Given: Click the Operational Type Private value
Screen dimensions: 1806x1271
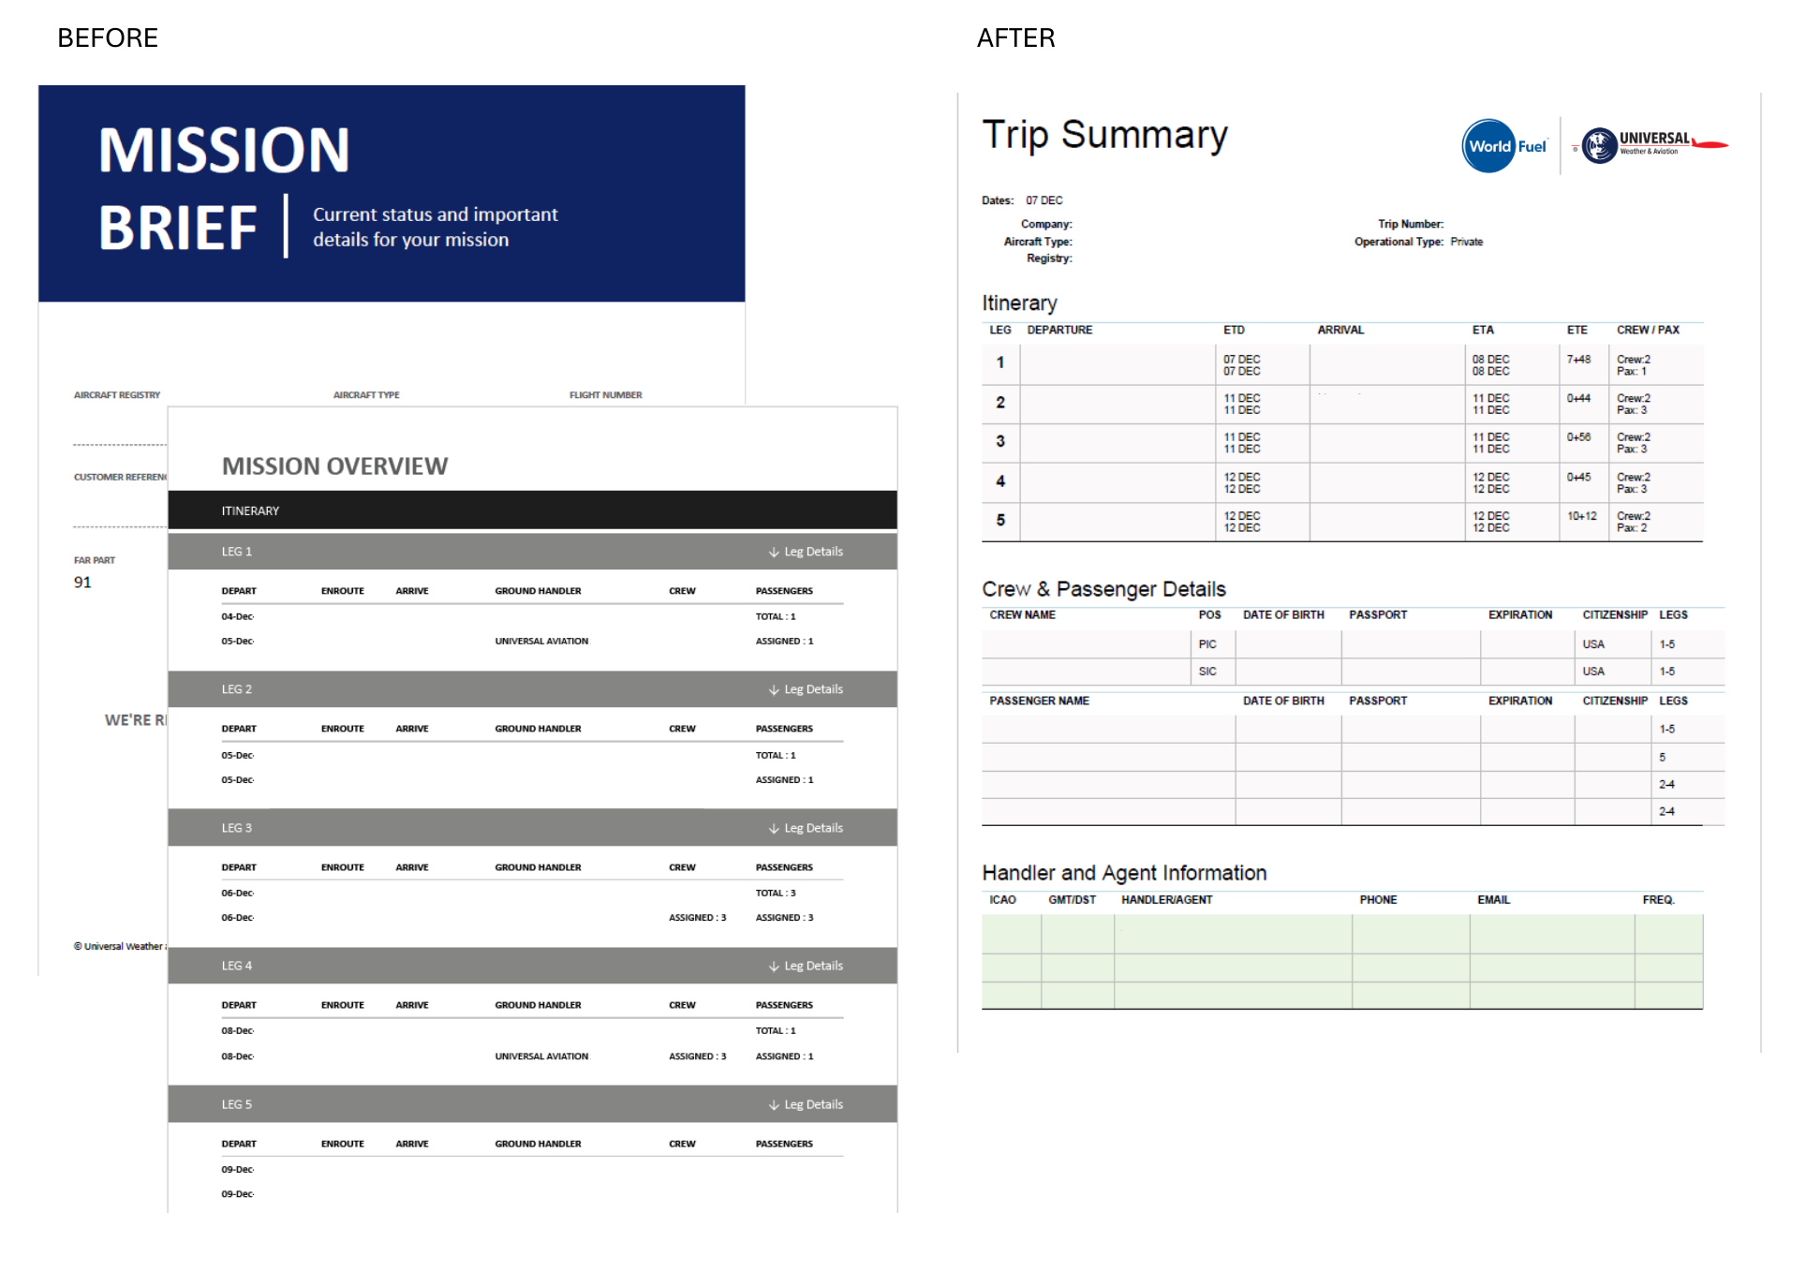Looking at the screenshot, I should click(1466, 242).
